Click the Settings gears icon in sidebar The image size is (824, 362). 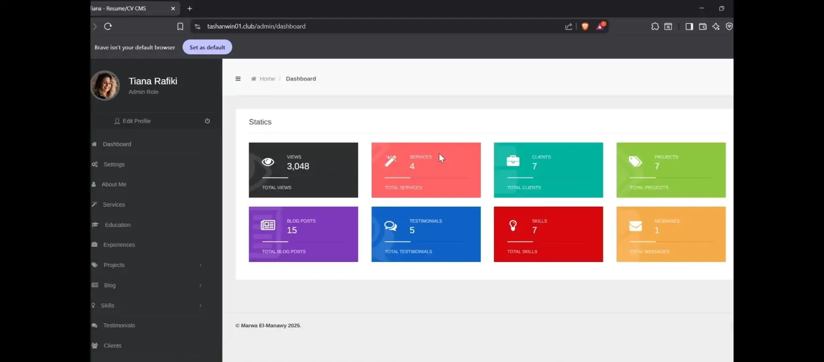point(94,164)
